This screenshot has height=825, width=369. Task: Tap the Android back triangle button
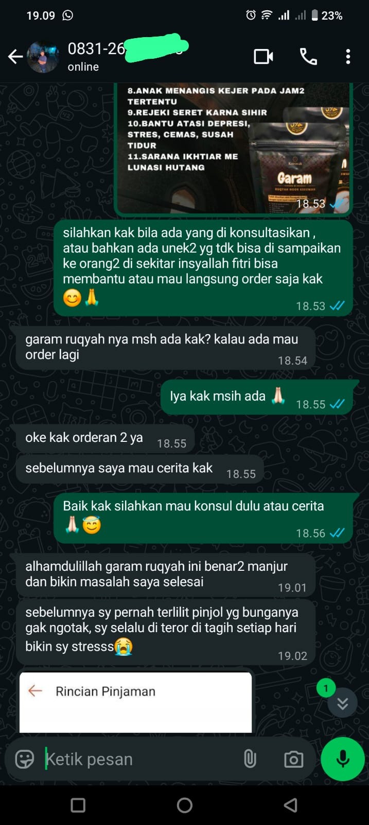click(291, 805)
